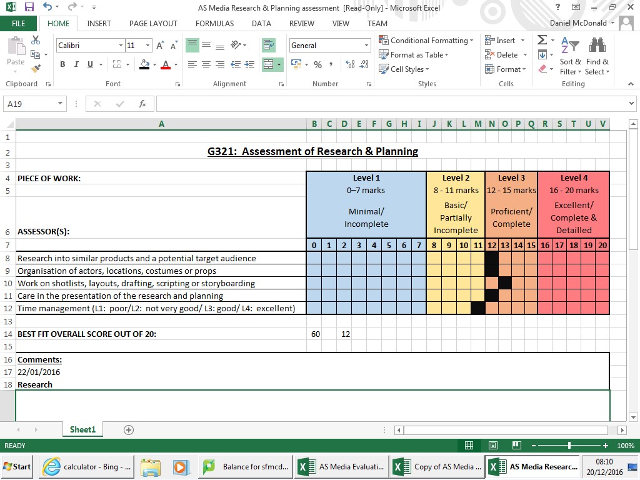This screenshot has width=640, height=480.
Task: Click the Comma Style icon
Action: click(x=331, y=64)
